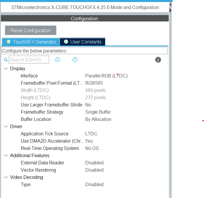Collapse the Display section
Screen dimensions: 204x198
point(6,68)
